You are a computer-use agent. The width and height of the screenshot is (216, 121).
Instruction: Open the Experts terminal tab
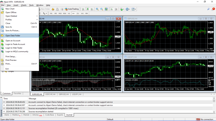coord(60,115)
